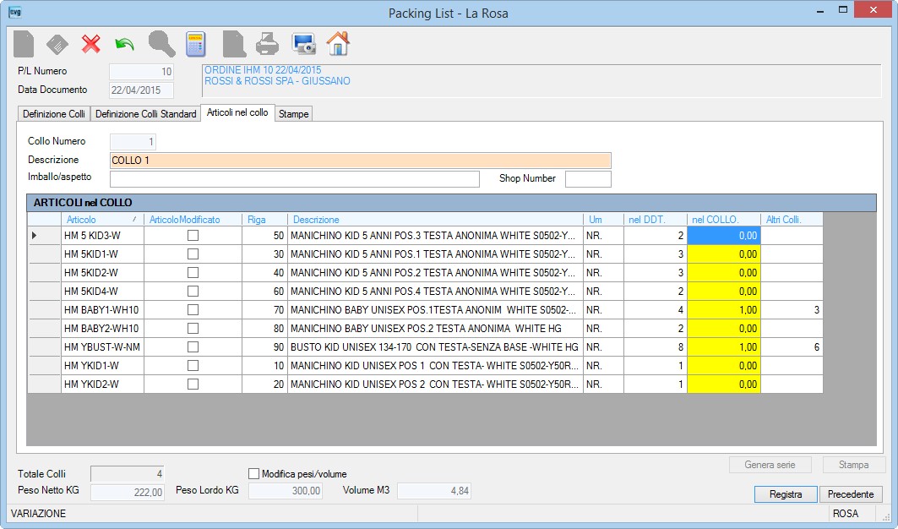Select the first row arrow selector
Viewport: 898px width, 529px height.
coord(44,236)
